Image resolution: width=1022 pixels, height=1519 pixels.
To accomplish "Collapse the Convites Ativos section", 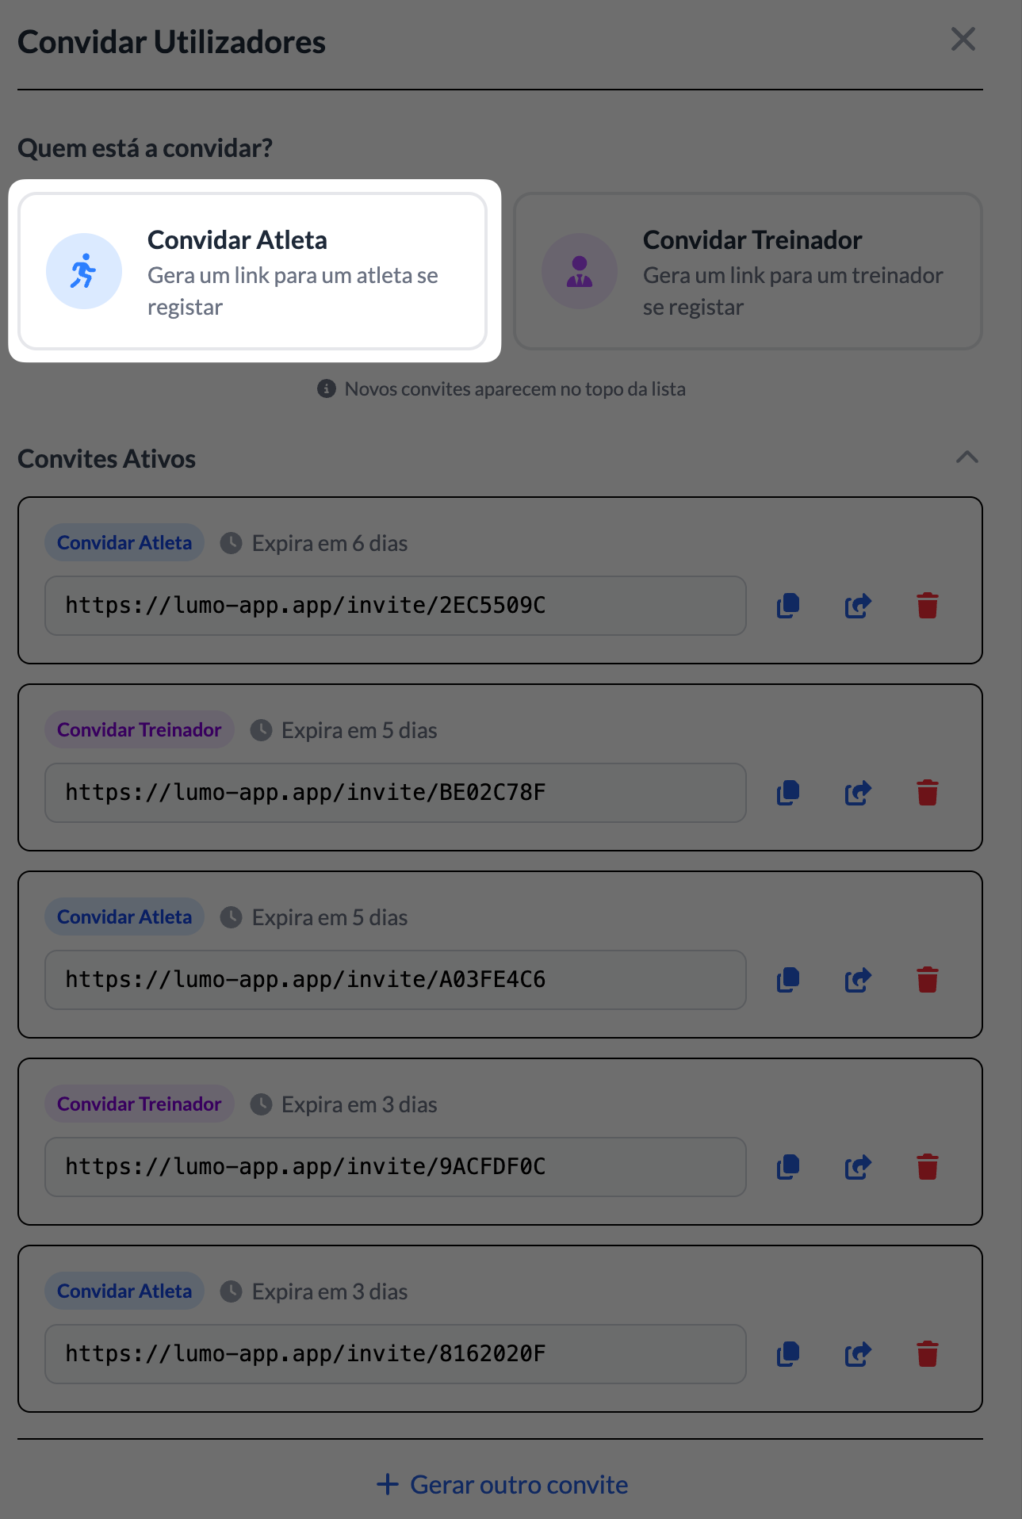I will tap(966, 457).
